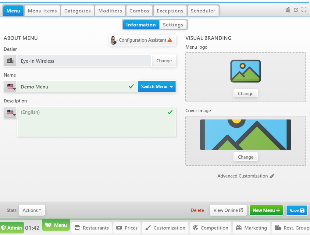Viewport: 310px width, 235px height.
Task: Expand the Switch Menu dropdown
Action: (157, 87)
